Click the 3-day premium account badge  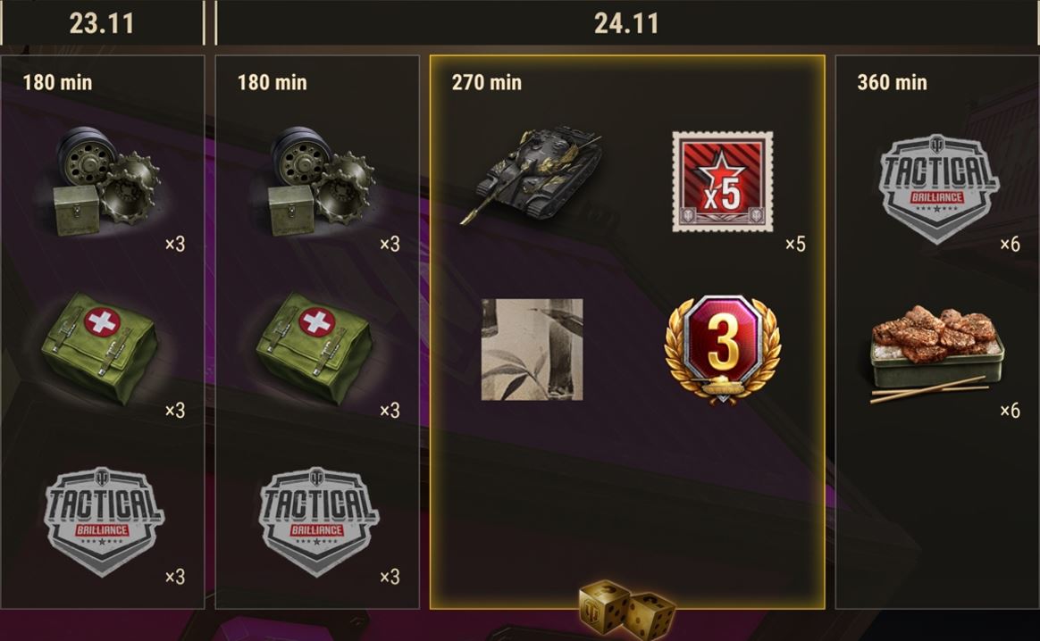[722, 349]
